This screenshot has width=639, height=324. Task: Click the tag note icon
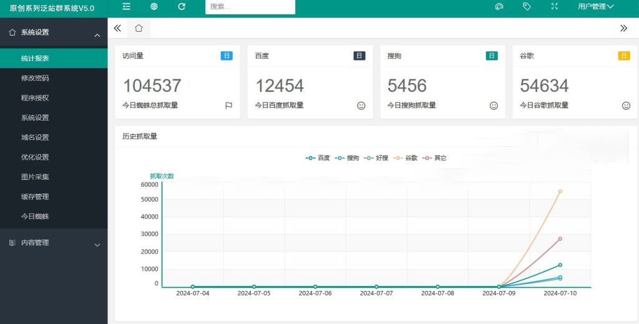click(527, 6)
